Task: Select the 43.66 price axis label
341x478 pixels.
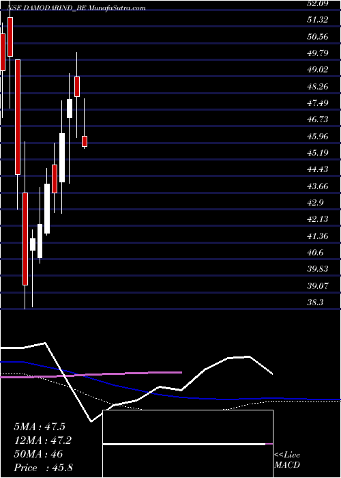Action: [317, 186]
